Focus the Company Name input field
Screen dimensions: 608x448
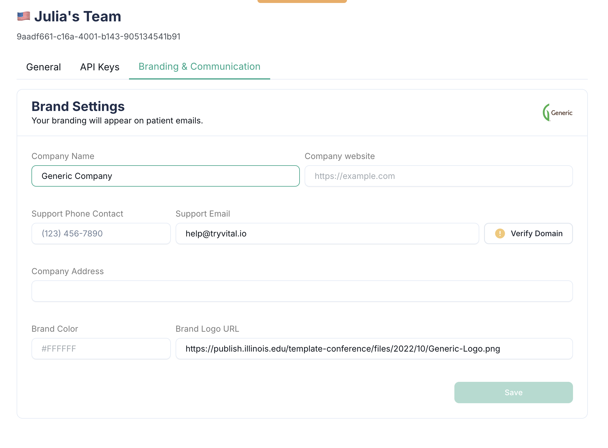[x=165, y=176]
